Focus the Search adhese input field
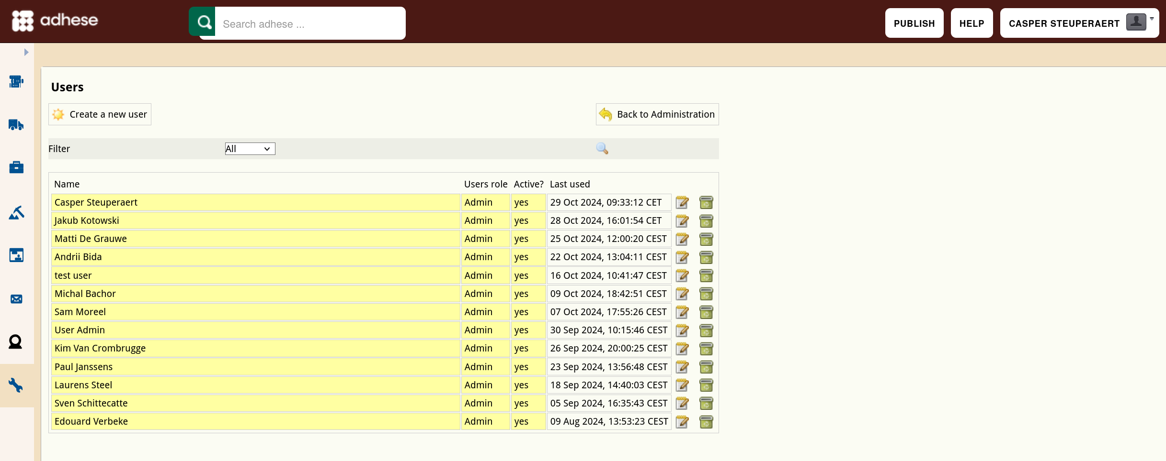This screenshot has width=1166, height=461. tap(310, 23)
